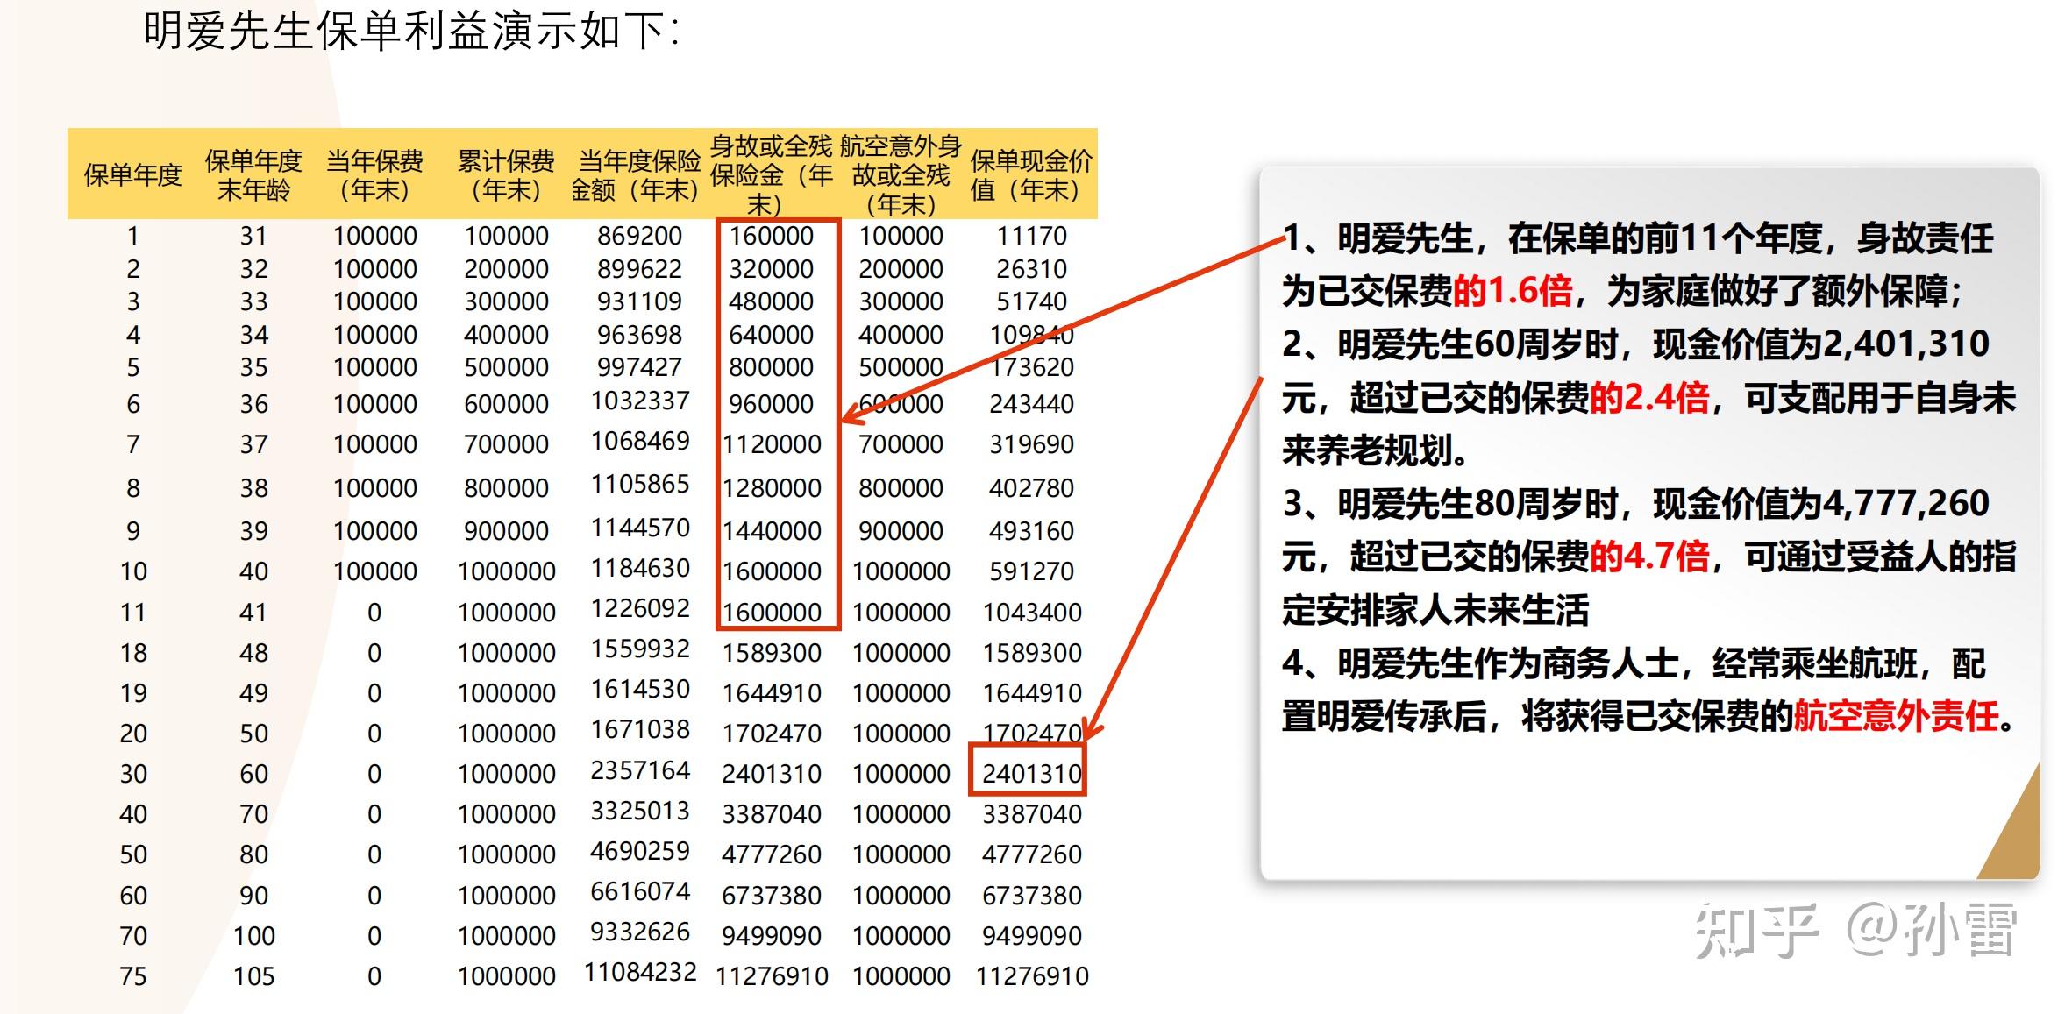Click the red text 的1.6倍
Image resolution: width=2072 pixels, height=1014 pixels.
tap(1512, 291)
